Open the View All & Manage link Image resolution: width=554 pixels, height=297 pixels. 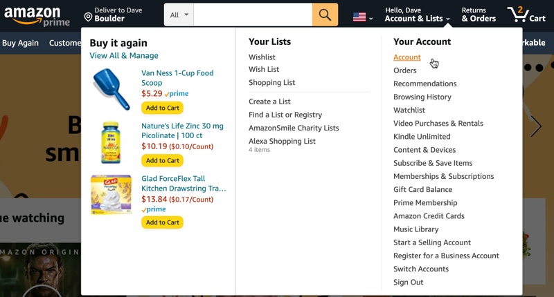[124, 55]
